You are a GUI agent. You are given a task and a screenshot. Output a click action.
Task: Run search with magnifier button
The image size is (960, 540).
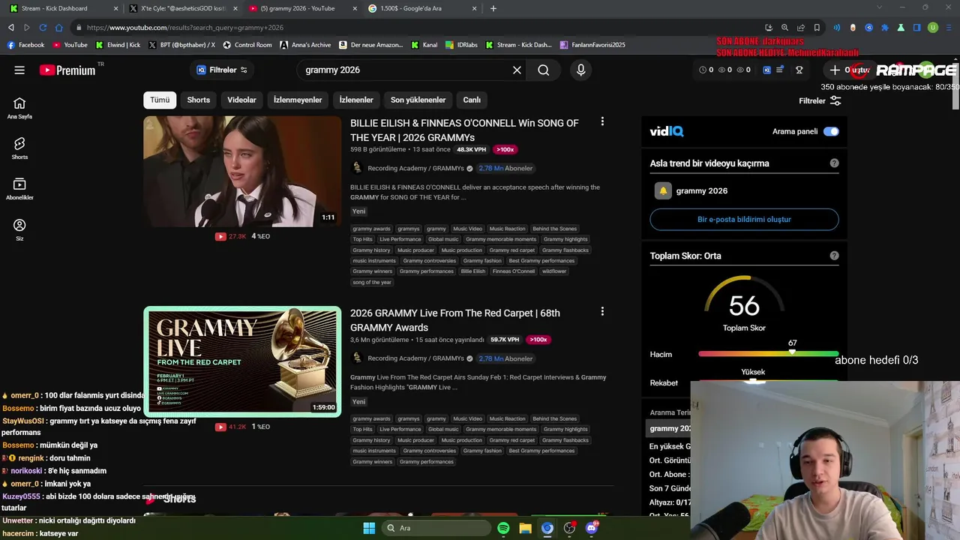pos(544,70)
